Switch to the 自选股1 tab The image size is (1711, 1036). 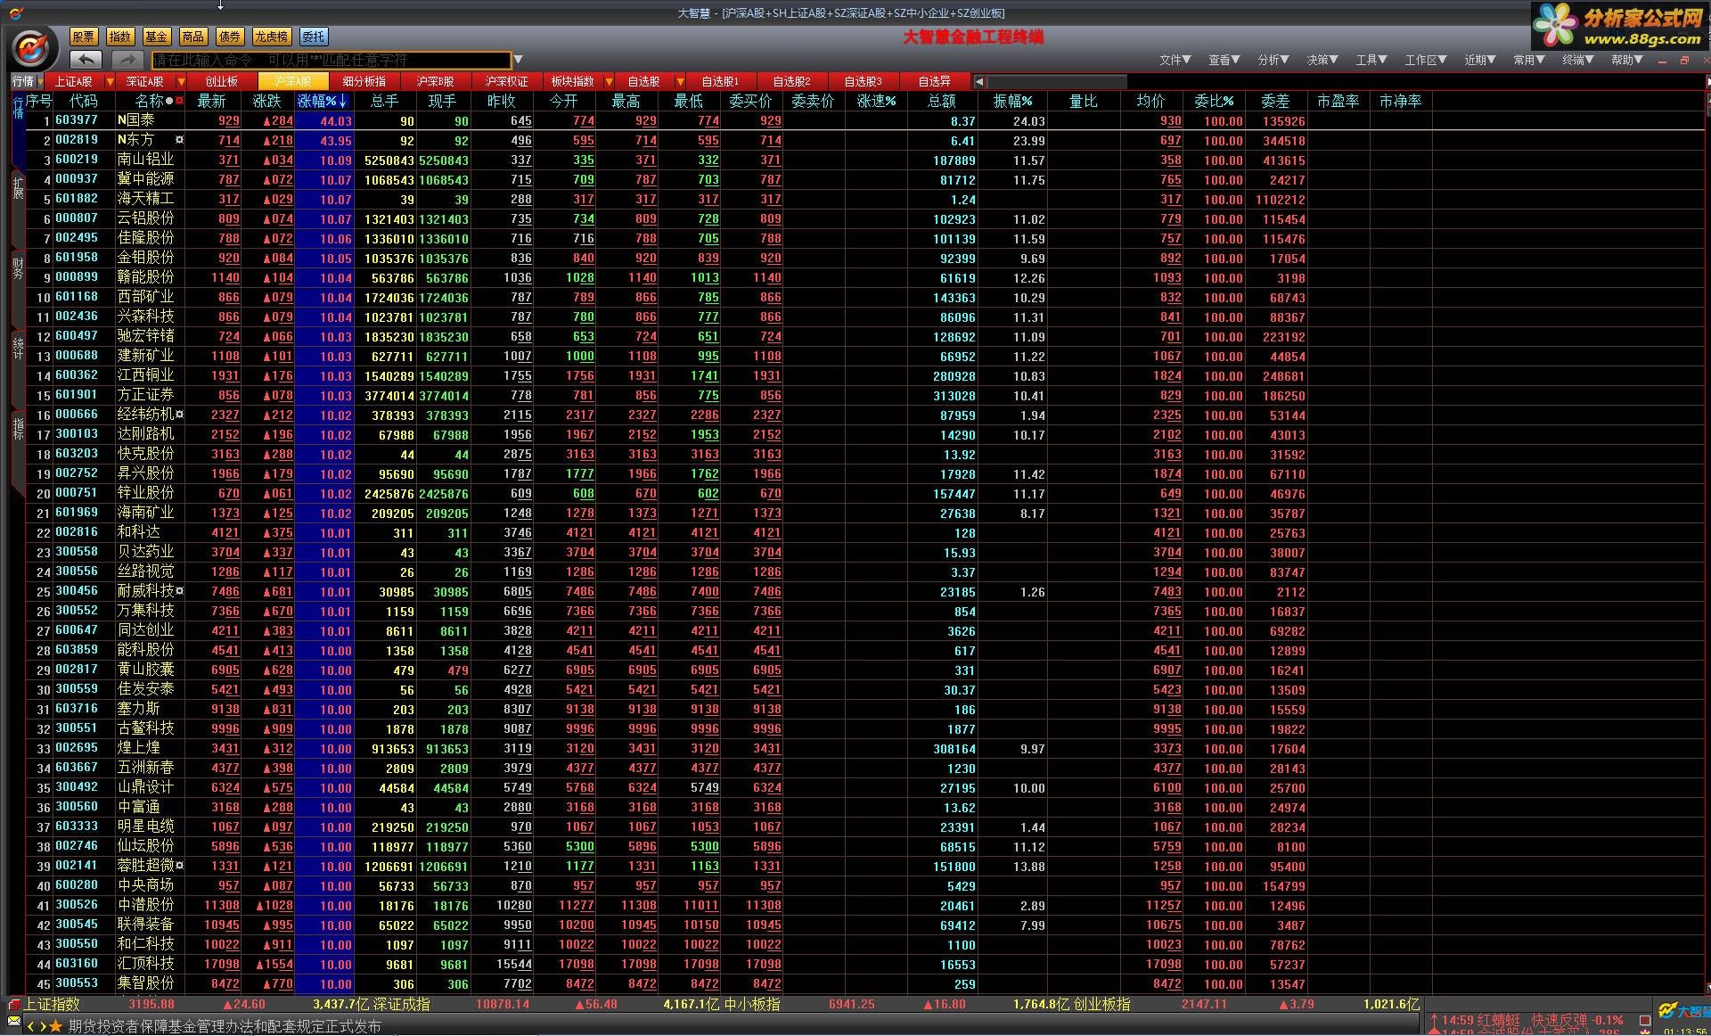720,81
